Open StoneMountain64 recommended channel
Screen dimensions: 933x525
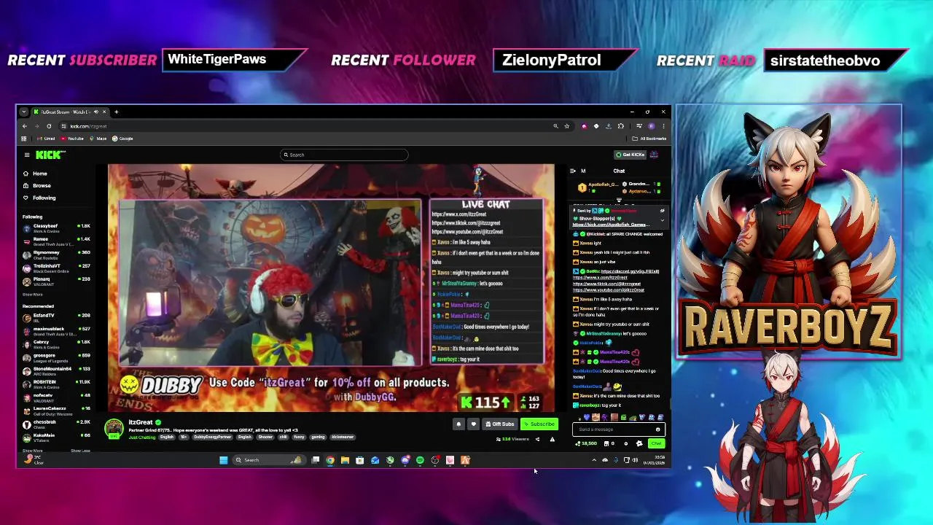tap(57, 371)
